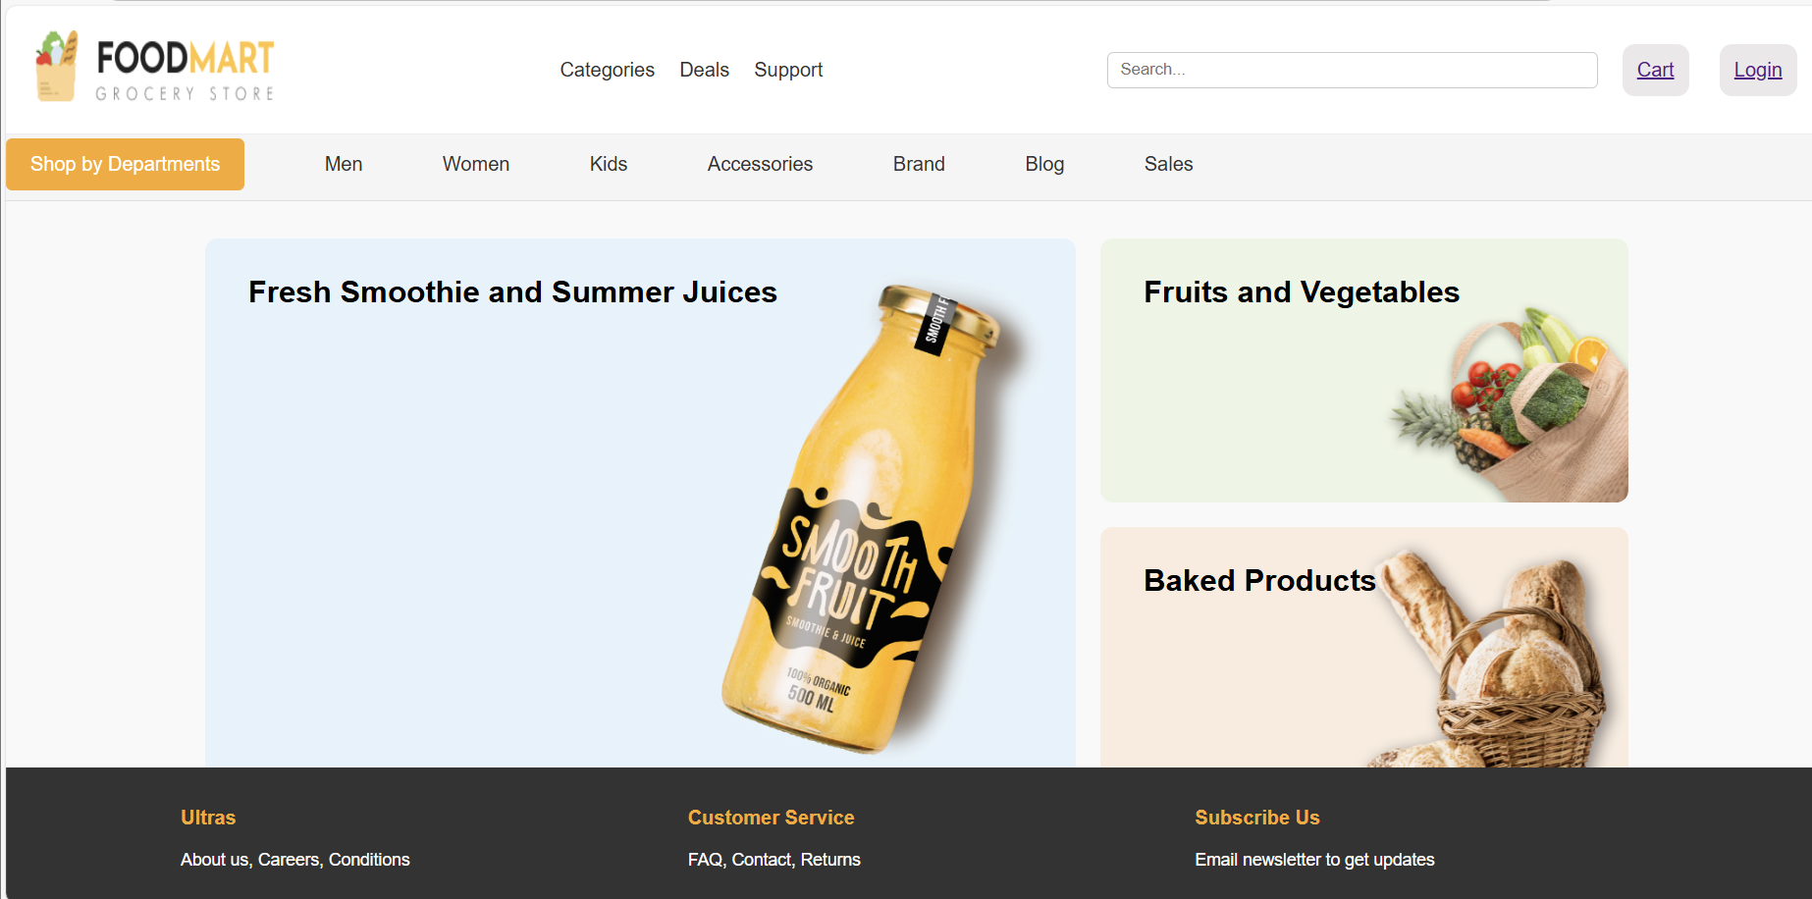Viewport: 1812px width, 899px height.
Task: Focus the Search input field
Action: (1352, 70)
